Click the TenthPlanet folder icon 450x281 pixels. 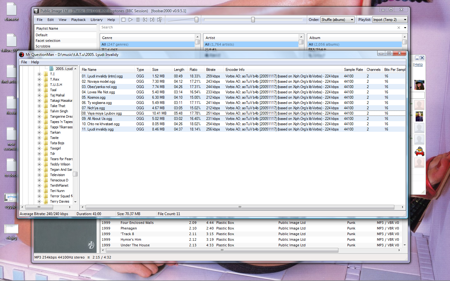point(46,185)
